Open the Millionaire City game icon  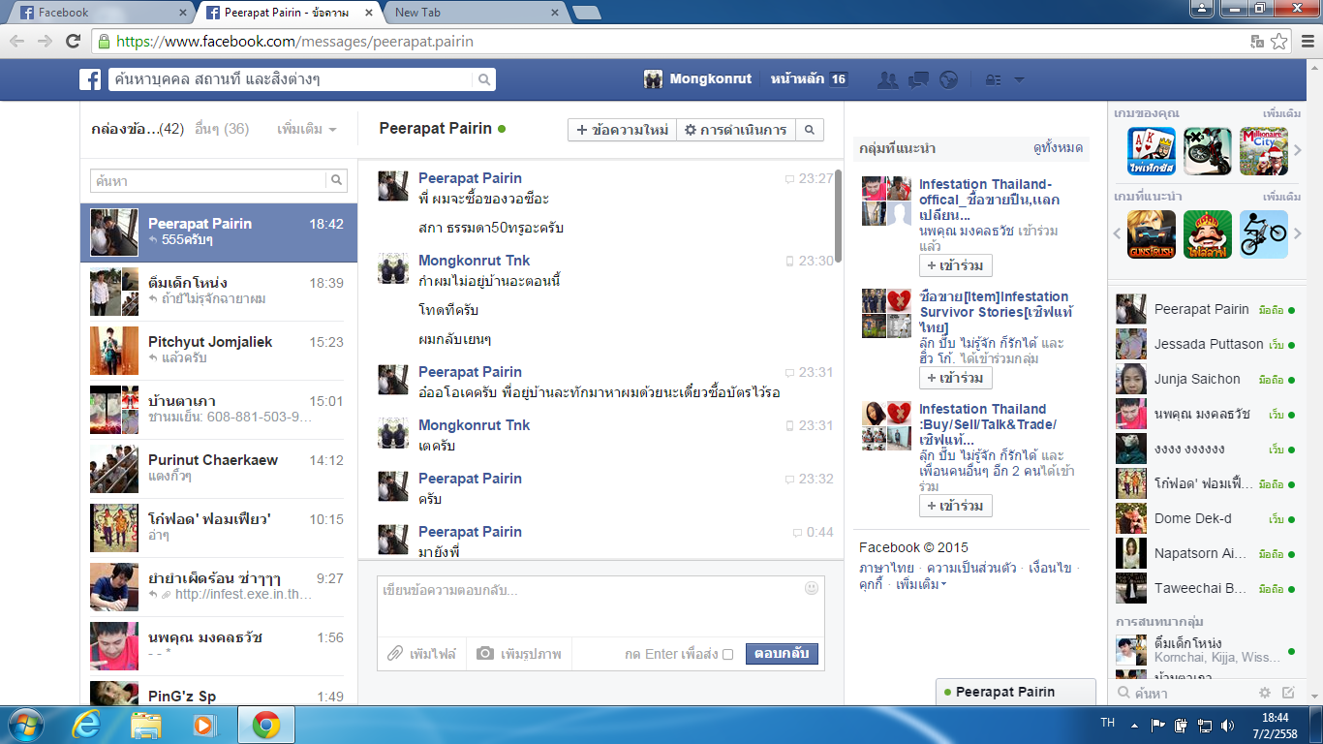coord(1264,151)
